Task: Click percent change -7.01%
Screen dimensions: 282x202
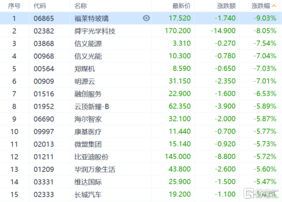Action: (x=265, y=81)
